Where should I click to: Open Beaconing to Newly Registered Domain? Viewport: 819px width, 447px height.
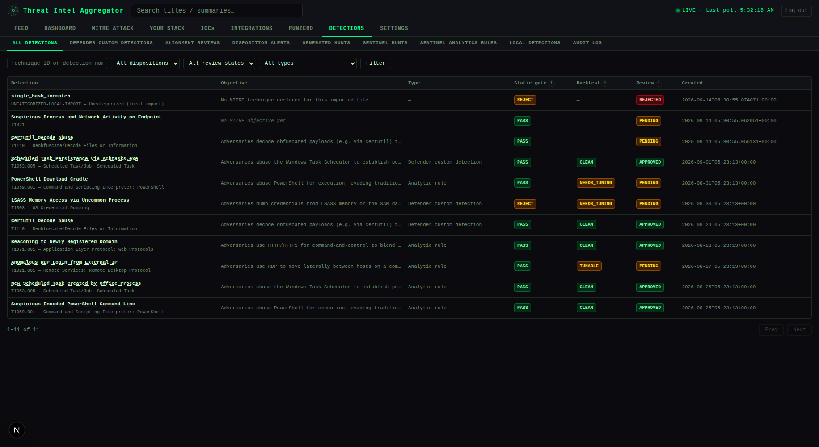(x=64, y=242)
